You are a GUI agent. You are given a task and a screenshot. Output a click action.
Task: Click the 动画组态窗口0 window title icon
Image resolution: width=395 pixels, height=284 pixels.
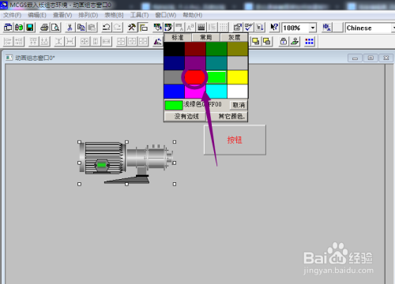coord(9,58)
